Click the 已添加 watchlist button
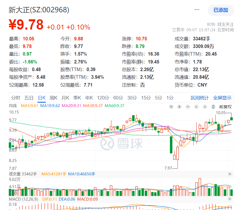The image size is (235, 210). point(221,10)
